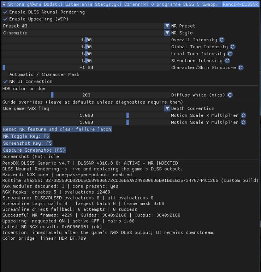This screenshot has height=272, width=261.
Task: Click the Motion Scale X Multiplier slider handle
Action: click(x=128, y=116)
